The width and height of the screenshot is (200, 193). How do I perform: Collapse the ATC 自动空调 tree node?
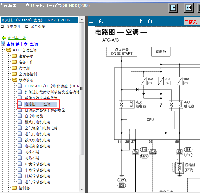coord(3,49)
